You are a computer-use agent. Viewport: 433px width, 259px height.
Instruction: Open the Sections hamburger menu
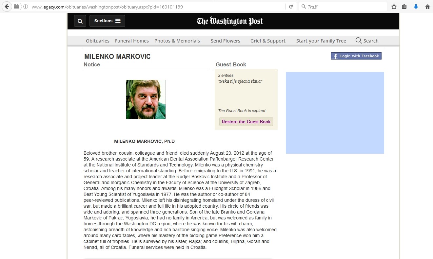pyautogui.click(x=107, y=21)
